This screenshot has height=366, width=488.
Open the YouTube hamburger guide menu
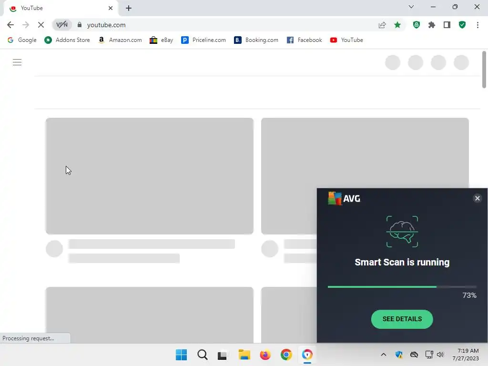(17, 62)
